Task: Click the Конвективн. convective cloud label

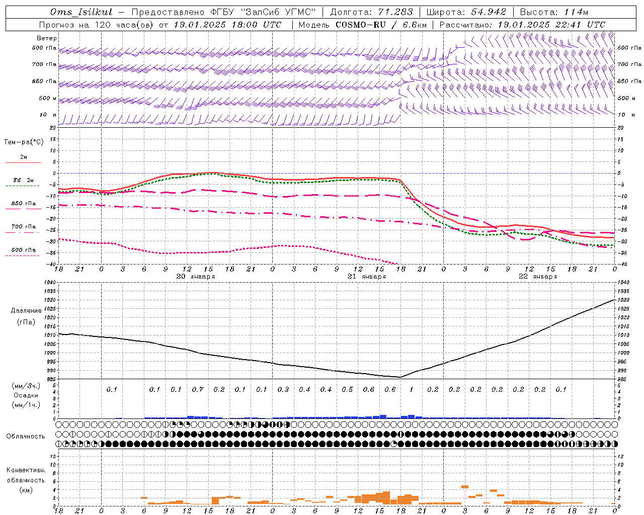Action: point(26,470)
